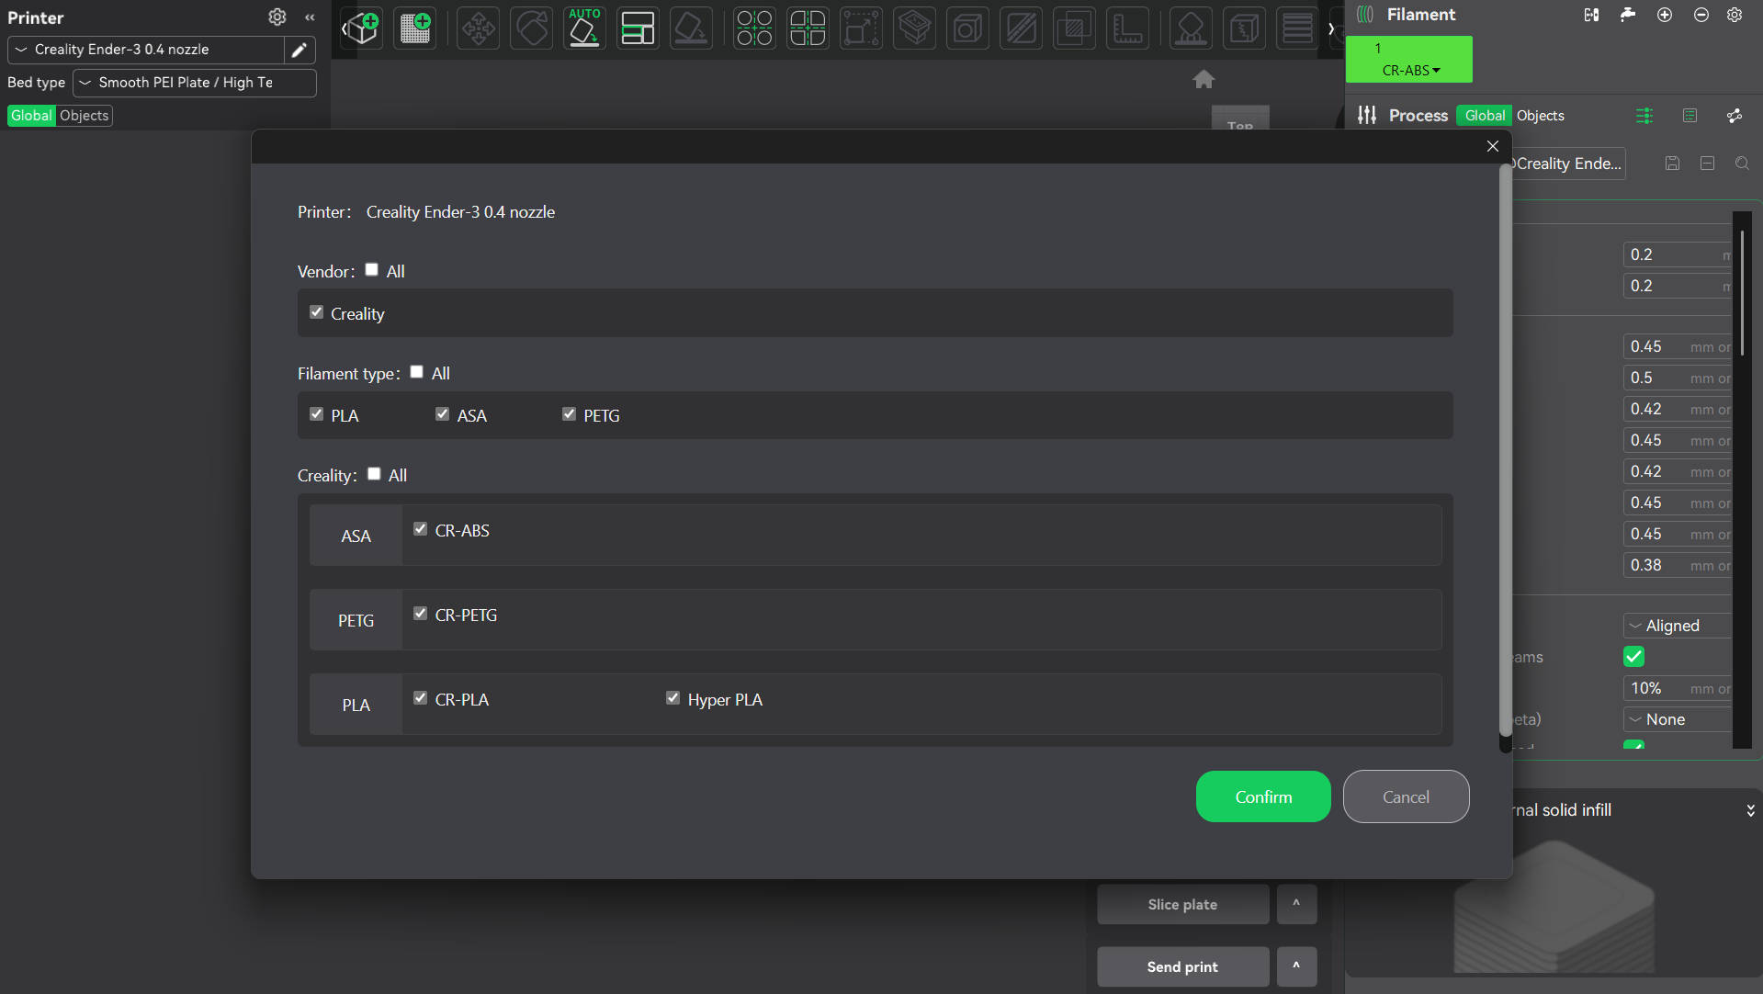Select the Scale tool icon

tap(861, 28)
